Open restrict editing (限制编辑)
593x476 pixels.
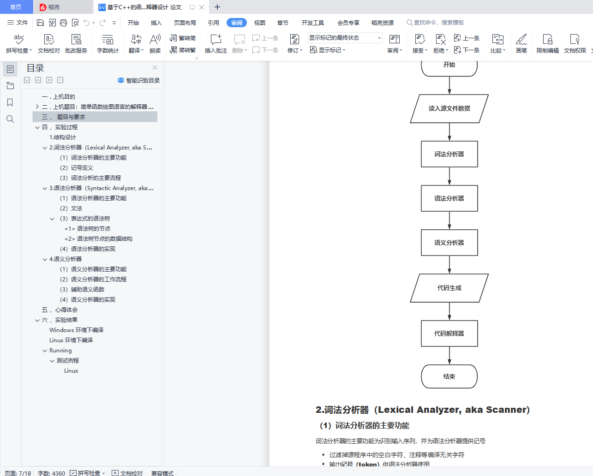point(548,44)
